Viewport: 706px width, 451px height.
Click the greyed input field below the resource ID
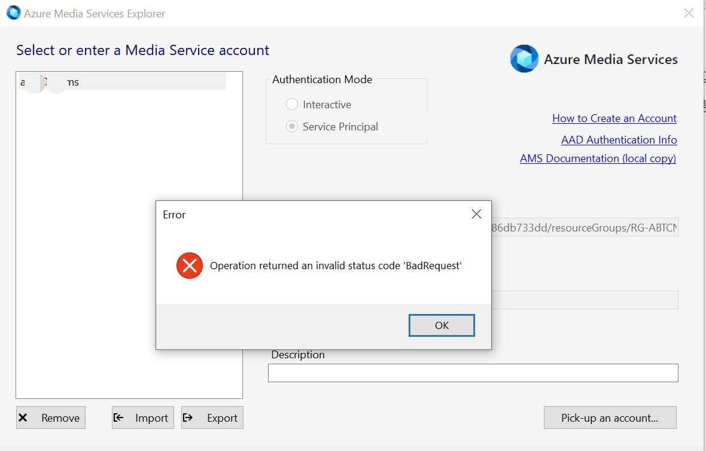coord(585,300)
